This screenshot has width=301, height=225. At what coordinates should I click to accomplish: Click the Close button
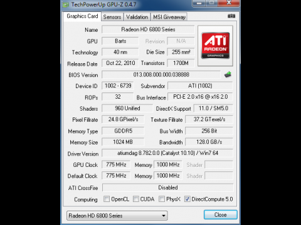221,214
